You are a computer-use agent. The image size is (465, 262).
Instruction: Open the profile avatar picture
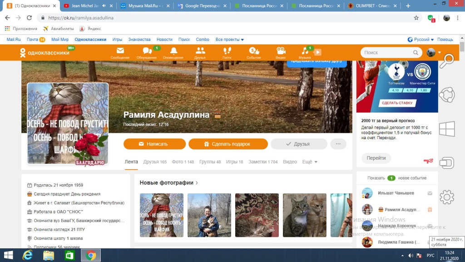coord(68,124)
